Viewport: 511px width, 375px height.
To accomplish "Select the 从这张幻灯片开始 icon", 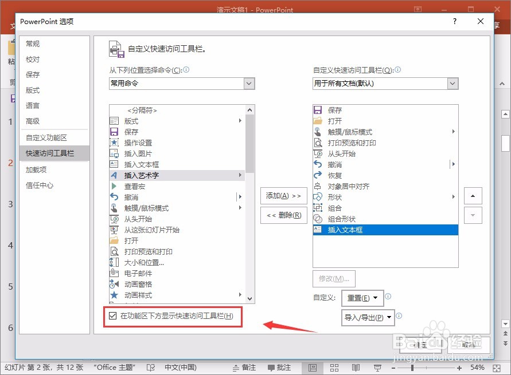I will (114, 230).
